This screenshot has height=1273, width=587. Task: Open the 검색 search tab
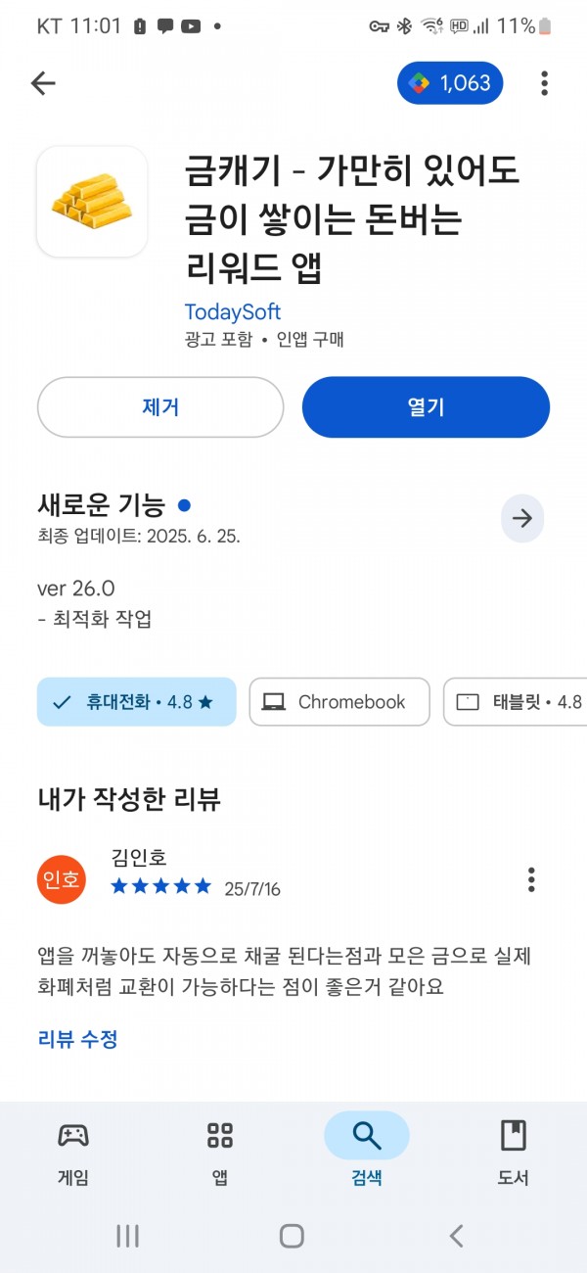367,1153
